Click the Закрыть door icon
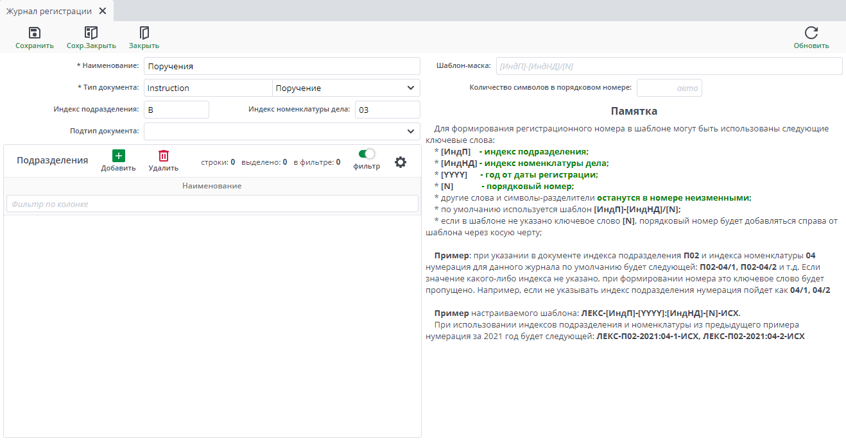 (144, 33)
